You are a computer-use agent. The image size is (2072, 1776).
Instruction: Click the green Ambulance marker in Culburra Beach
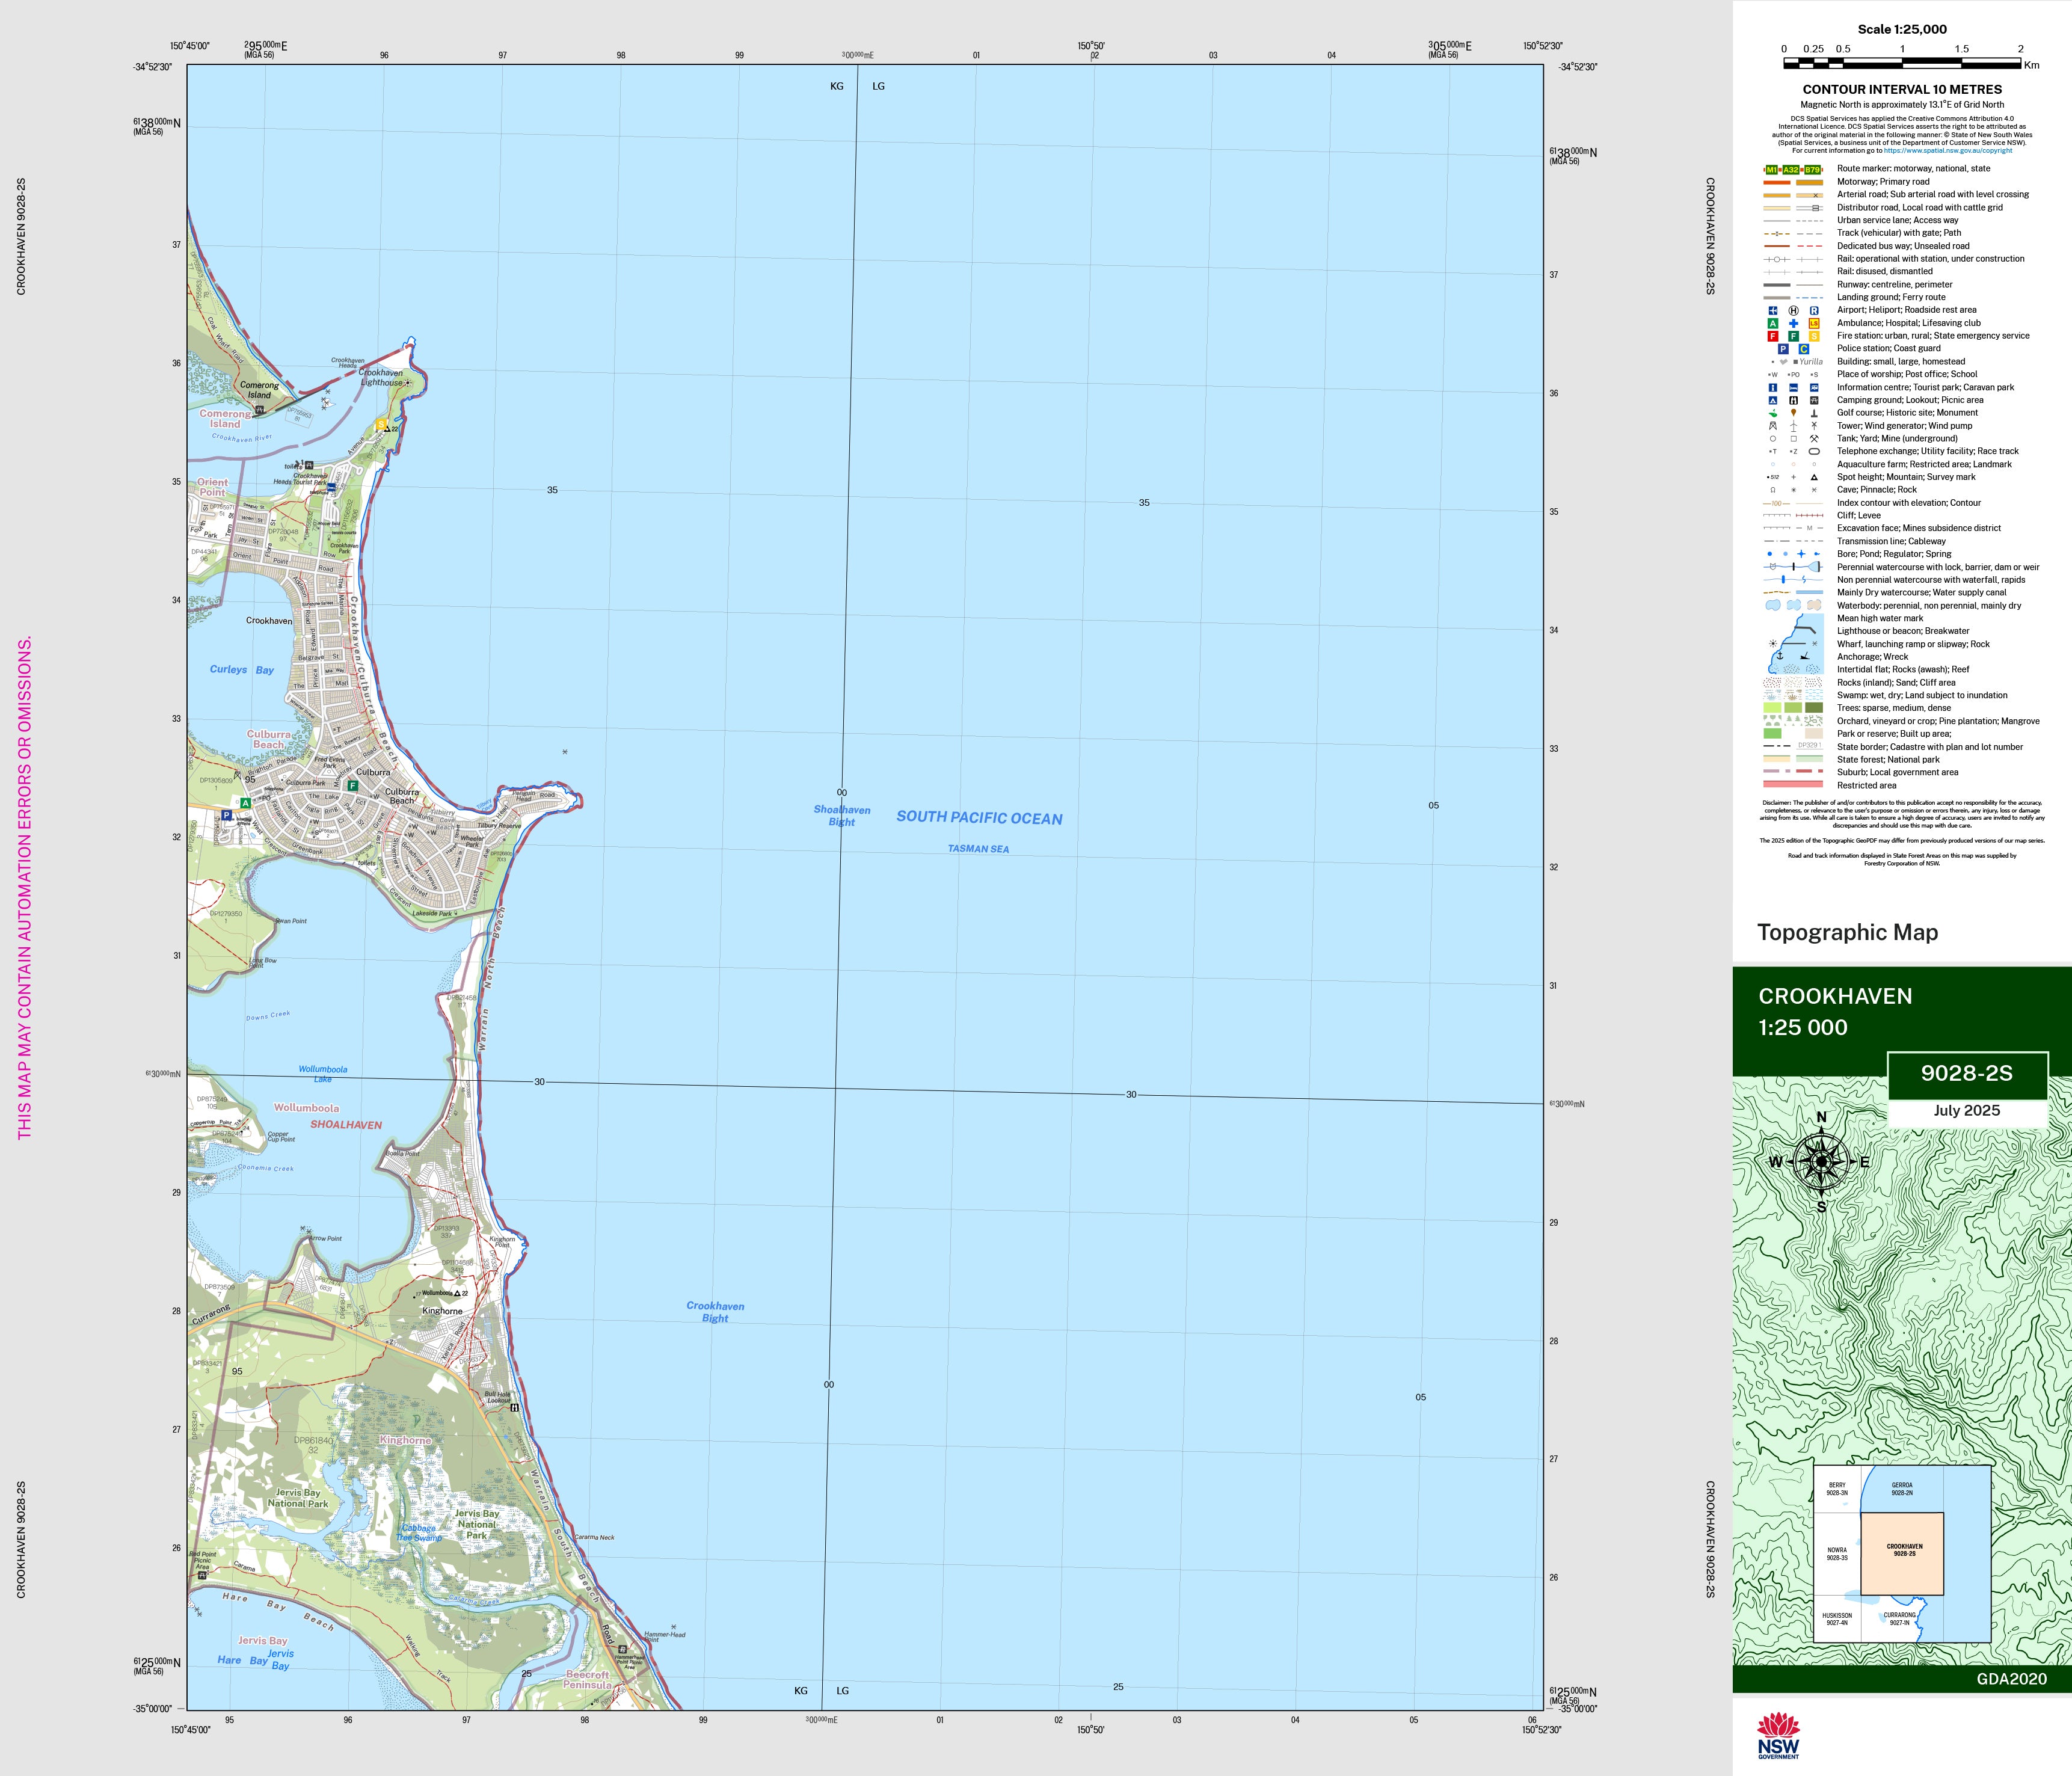(x=245, y=803)
